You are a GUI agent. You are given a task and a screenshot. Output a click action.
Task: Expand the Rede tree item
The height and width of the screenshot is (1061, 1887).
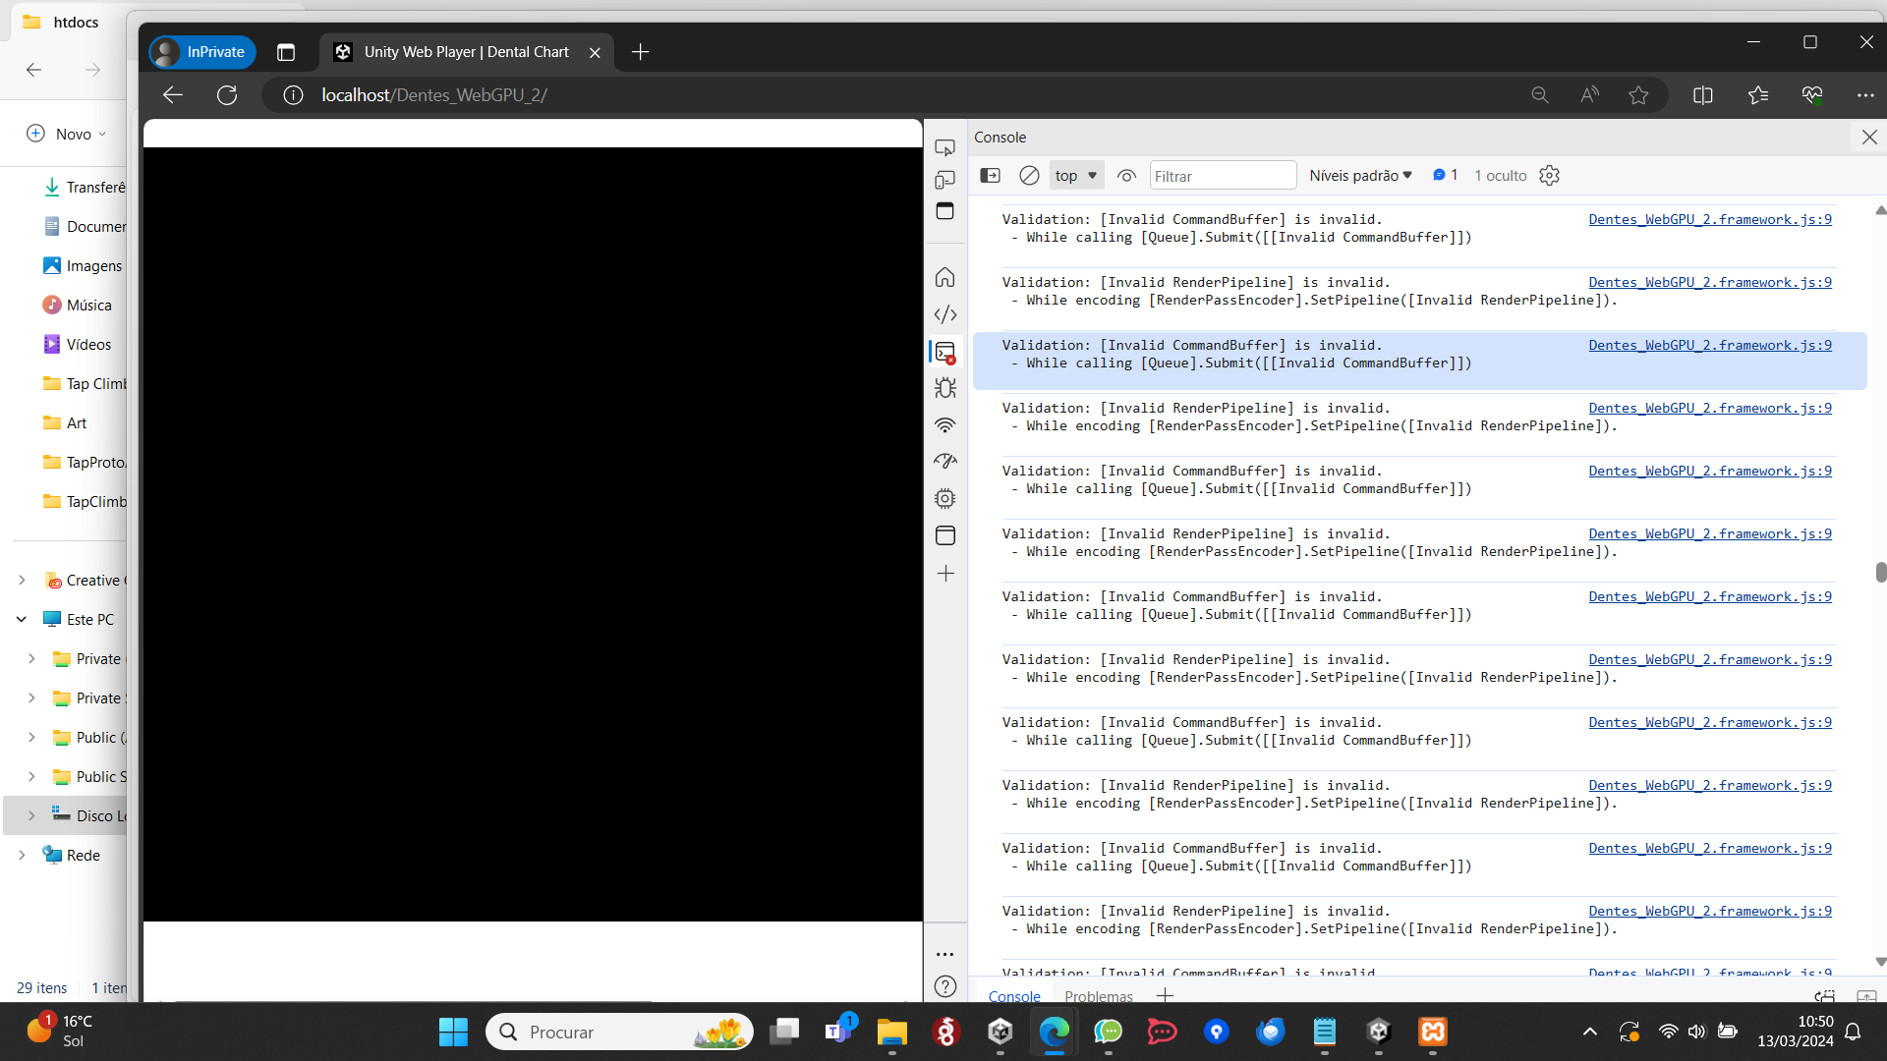(22, 856)
